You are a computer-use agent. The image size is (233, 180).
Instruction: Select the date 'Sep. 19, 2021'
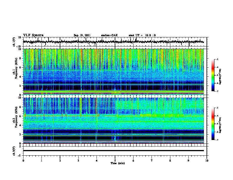pos(82,35)
